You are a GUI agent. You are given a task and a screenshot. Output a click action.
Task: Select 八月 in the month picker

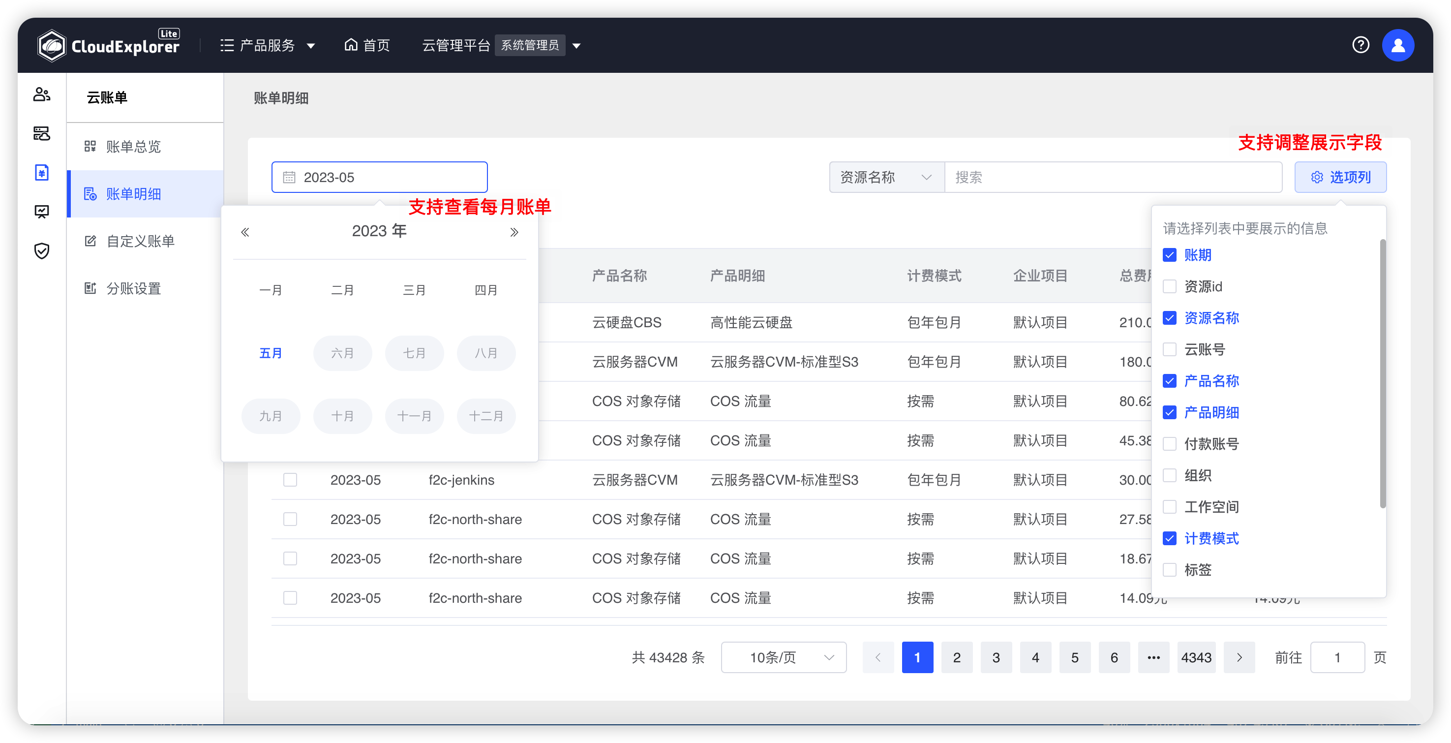485,353
